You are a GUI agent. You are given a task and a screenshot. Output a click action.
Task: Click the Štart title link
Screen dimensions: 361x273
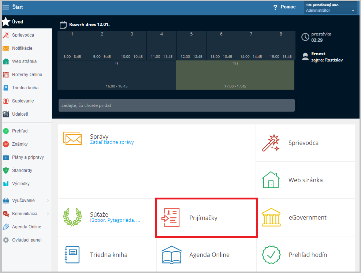[18, 7]
